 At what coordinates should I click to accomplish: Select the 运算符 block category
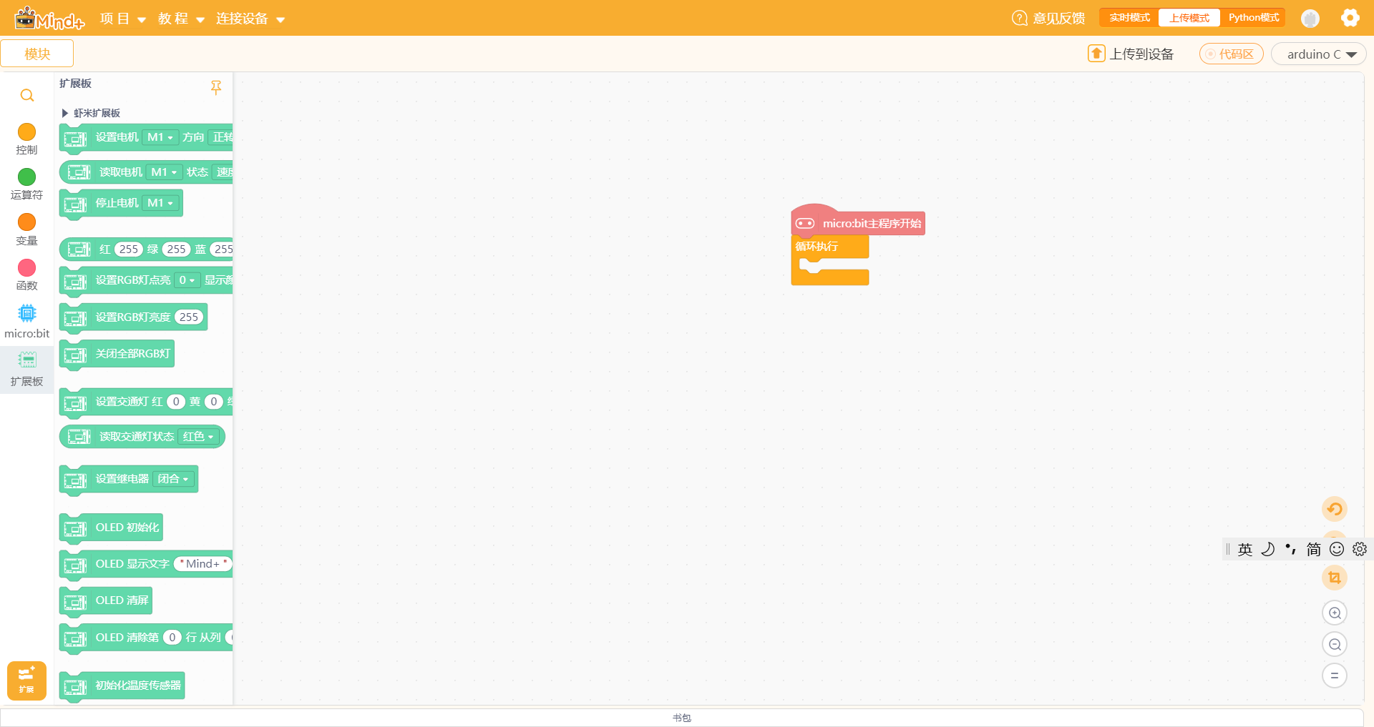pyautogui.click(x=26, y=184)
